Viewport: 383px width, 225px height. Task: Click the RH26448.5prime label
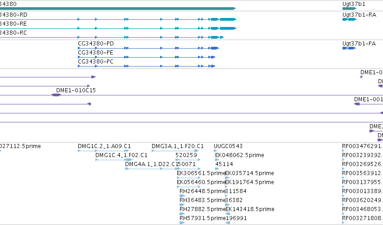pyautogui.click(x=202, y=191)
